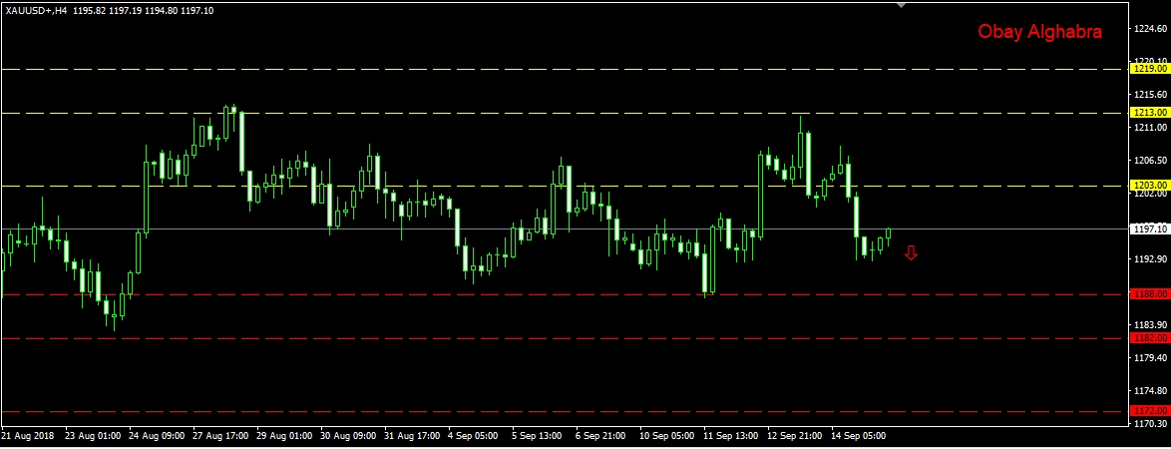Click the 14 Sep 05:00 time label
Image resolution: width=1171 pixels, height=449 pixels.
tap(859, 436)
